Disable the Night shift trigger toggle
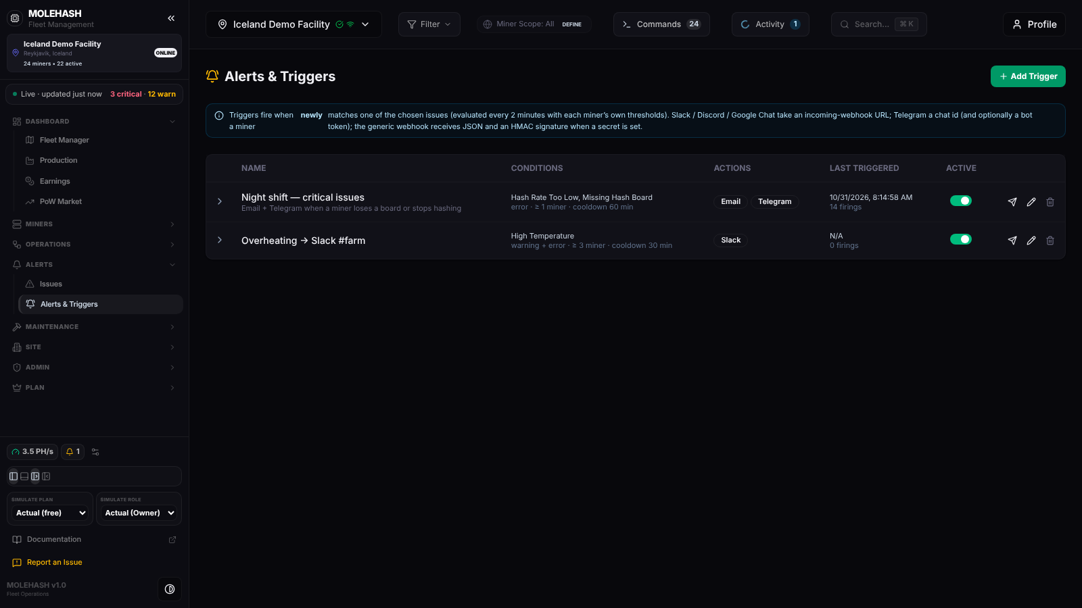Screen dimensions: 1082x608 coord(961,201)
